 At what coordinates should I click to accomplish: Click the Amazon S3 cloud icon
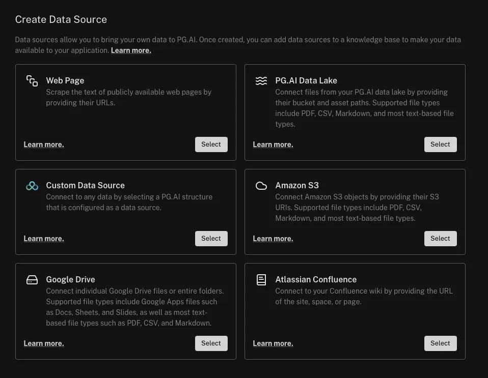(261, 186)
